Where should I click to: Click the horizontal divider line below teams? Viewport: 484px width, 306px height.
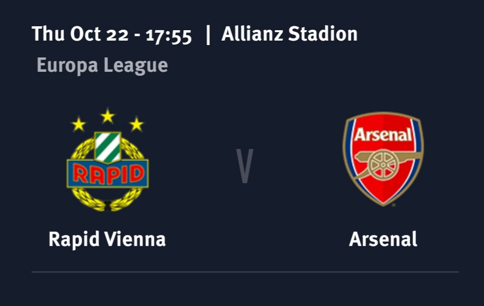click(244, 272)
